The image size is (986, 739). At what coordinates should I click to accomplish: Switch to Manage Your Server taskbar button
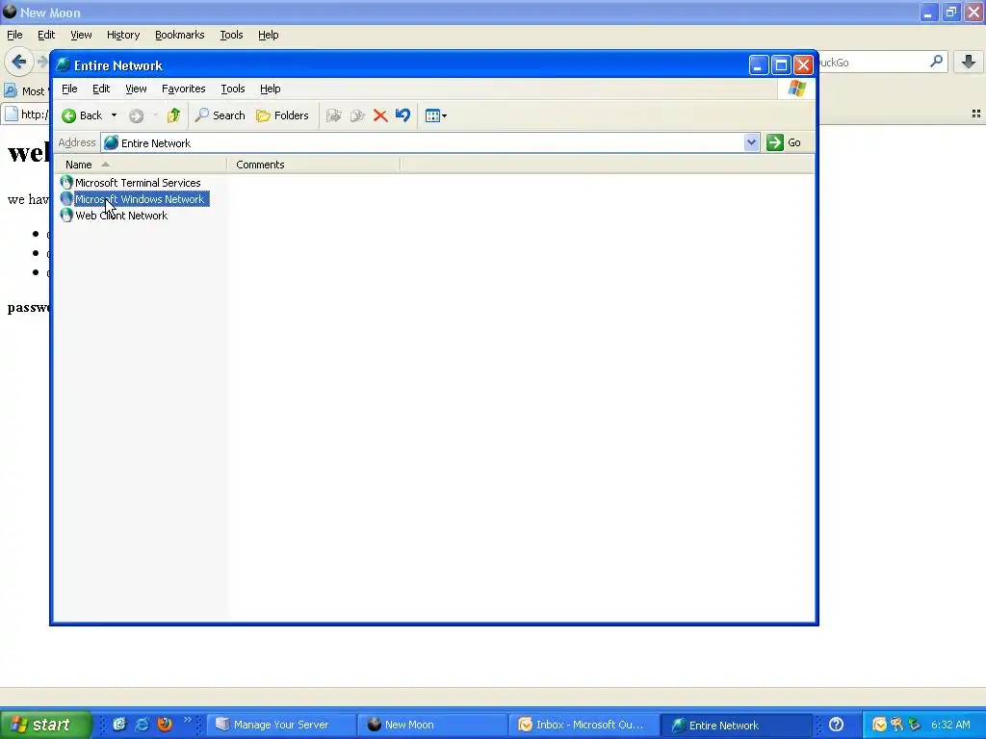pyautogui.click(x=280, y=725)
